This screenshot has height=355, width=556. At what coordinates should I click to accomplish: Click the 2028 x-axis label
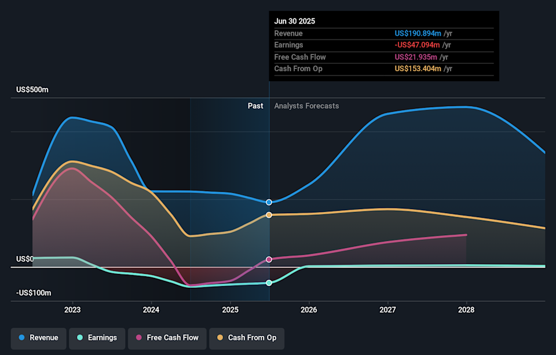pyautogui.click(x=466, y=310)
